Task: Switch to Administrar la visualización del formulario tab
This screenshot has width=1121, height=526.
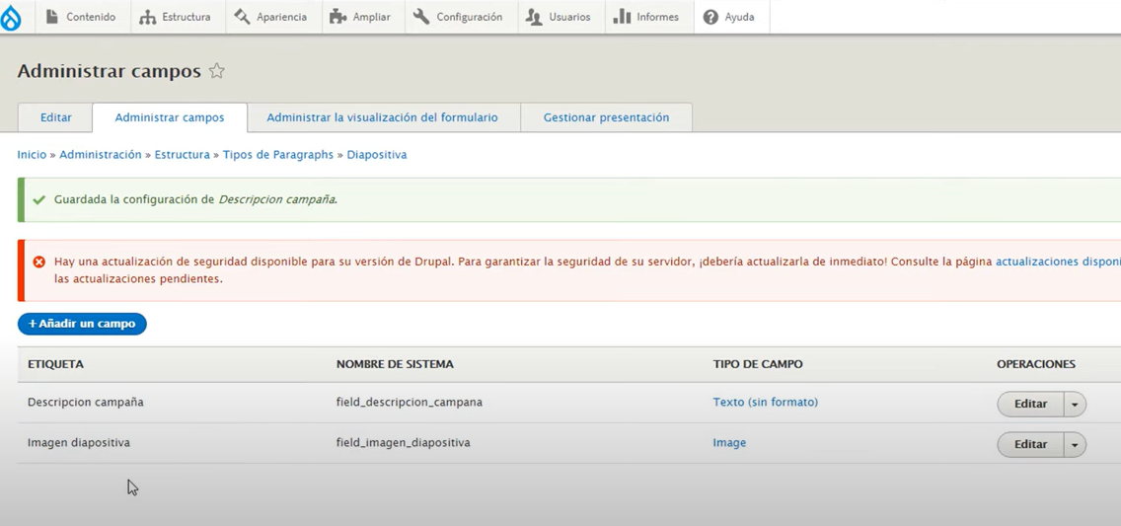Action: tap(382, 117)
